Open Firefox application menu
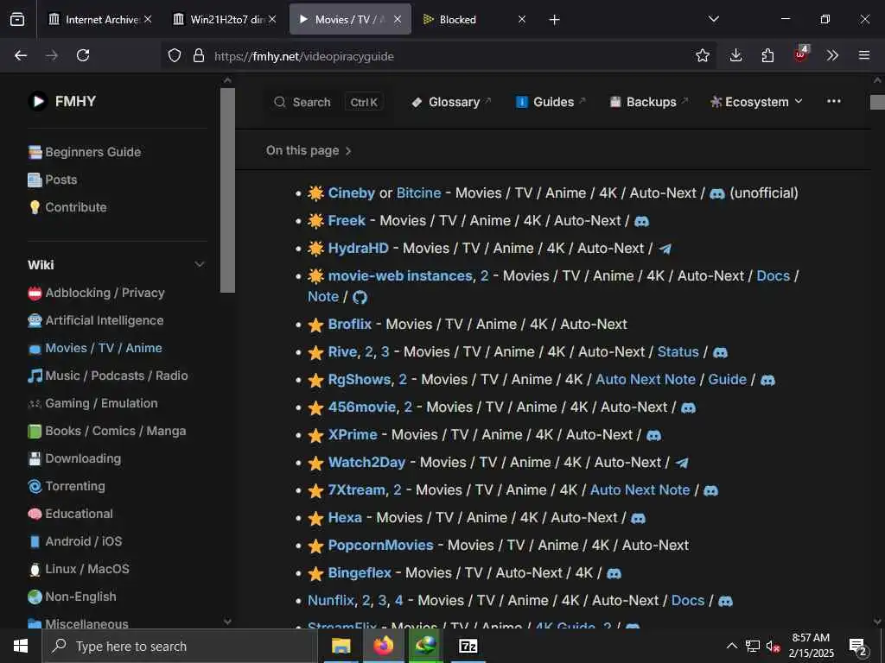 tap(863, 55)
